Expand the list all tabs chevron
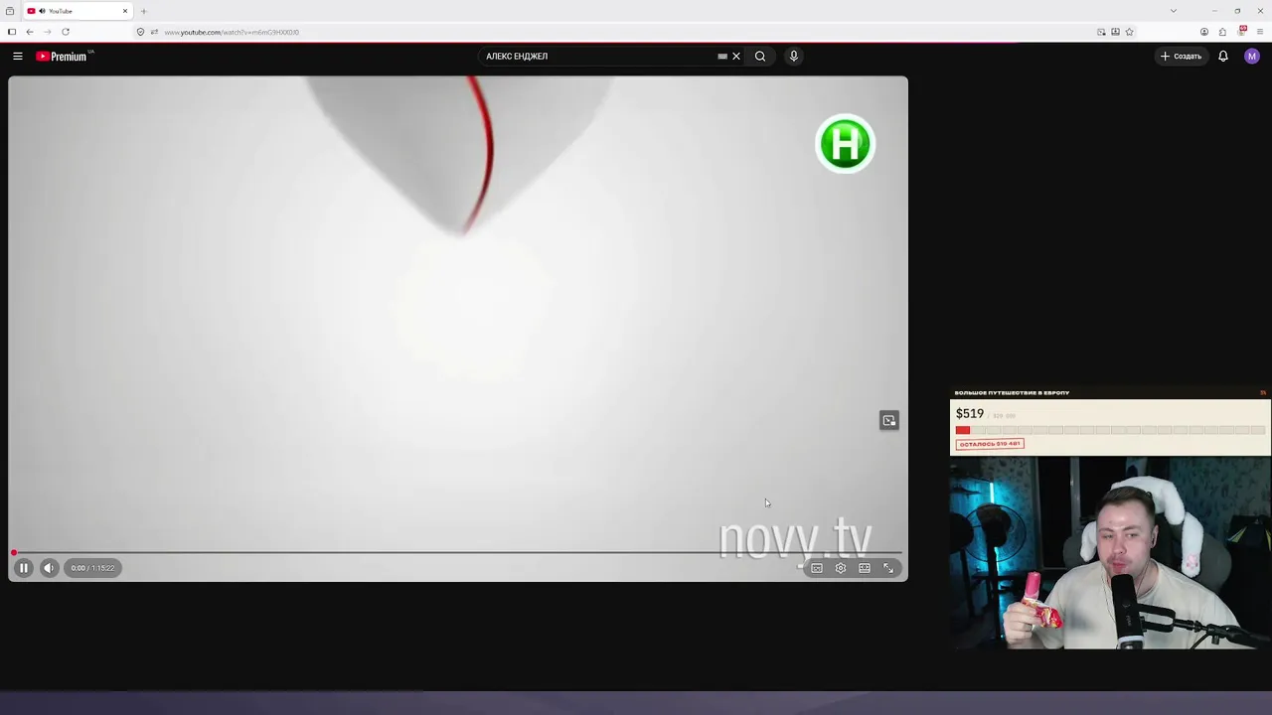Image resolution: width=1272 pixels, height=715 pixels. pyautogui.click(x=1174, y=11)
